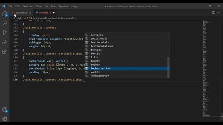Click the unsaved dot on style.css tab
The height and width of the screenshot is (125, 223).
(x=54, y=12)
